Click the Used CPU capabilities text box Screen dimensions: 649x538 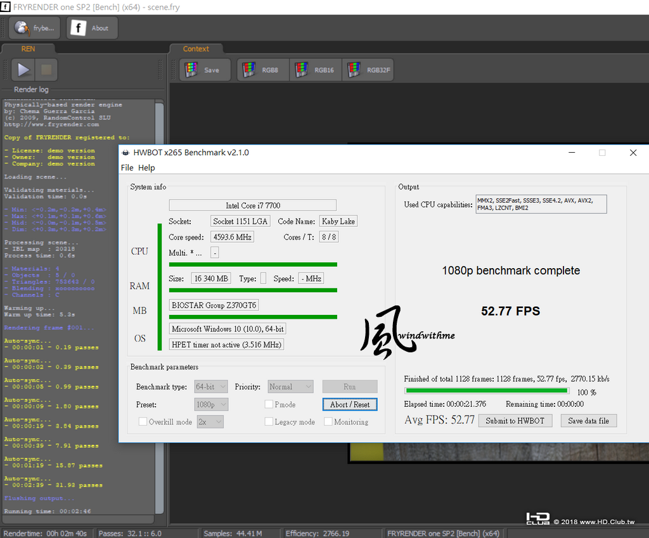coord(541,204)
